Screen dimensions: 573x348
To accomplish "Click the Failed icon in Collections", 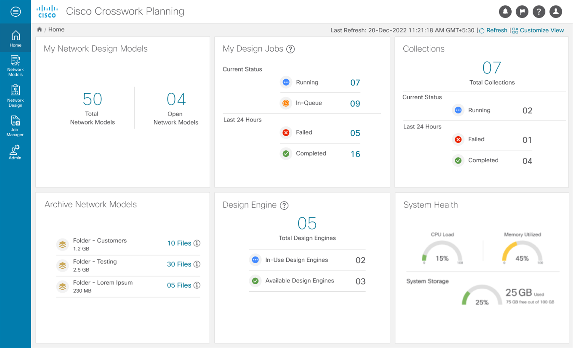I will [x=458, y=140].
